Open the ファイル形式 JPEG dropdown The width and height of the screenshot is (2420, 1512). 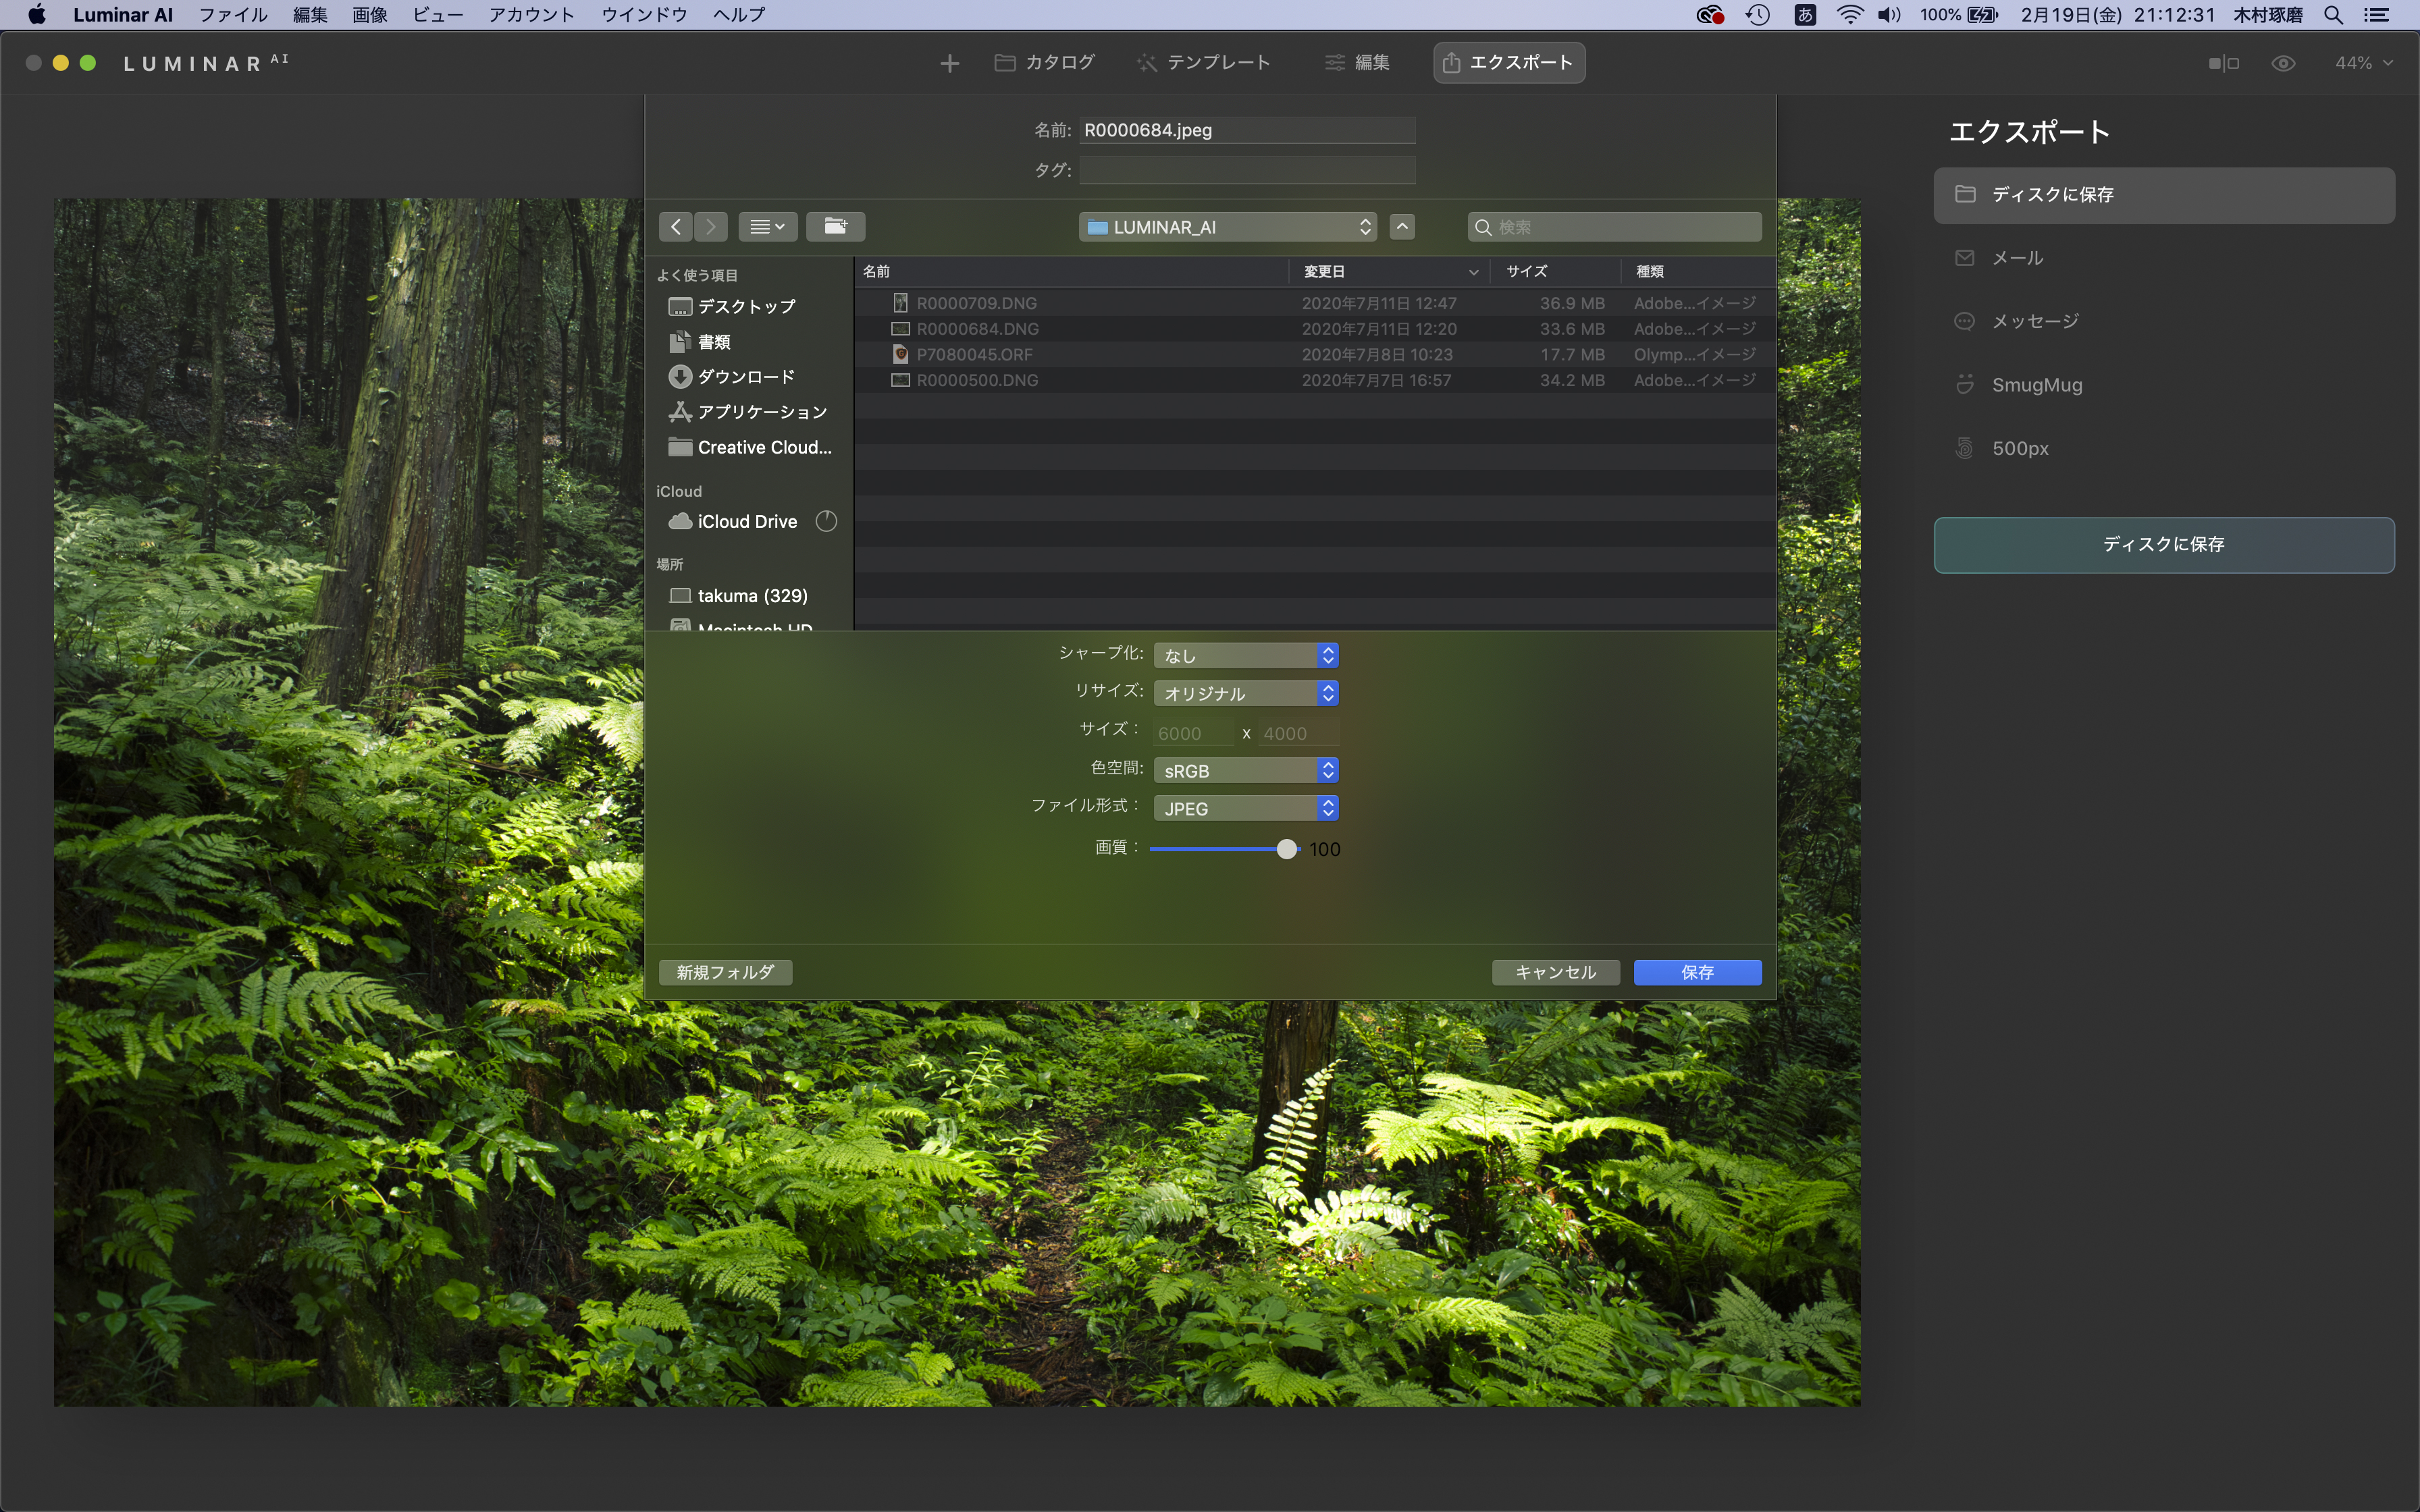tap(1245, 808)
